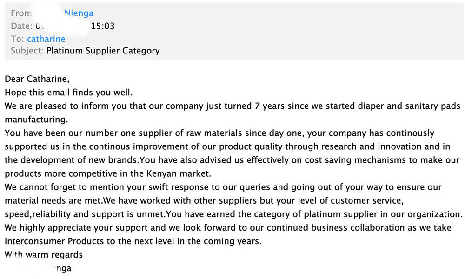
Task: Click the line Hope this email finds you well
Action: point(68,93)
